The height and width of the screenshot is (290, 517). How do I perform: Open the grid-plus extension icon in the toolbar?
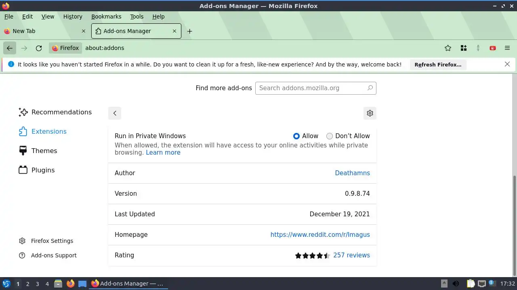click(464, 48)
